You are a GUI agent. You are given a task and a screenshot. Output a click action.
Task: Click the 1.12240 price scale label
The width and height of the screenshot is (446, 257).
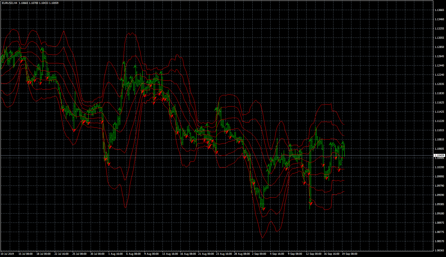pyautogui.click(x=439, y=75)
